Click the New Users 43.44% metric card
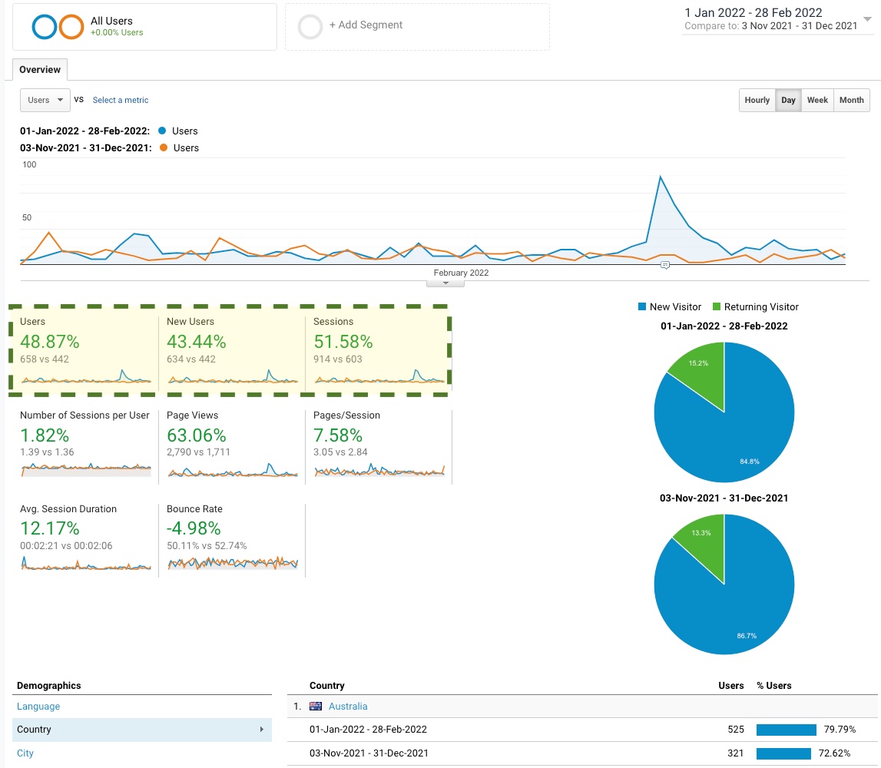 point(232,351)
